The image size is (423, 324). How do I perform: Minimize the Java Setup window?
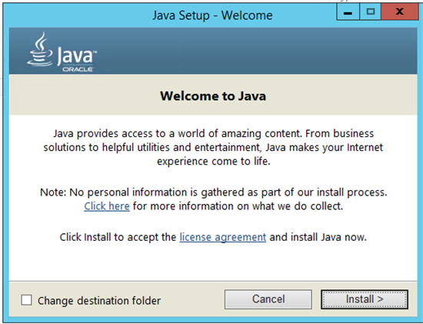[348, 12]
